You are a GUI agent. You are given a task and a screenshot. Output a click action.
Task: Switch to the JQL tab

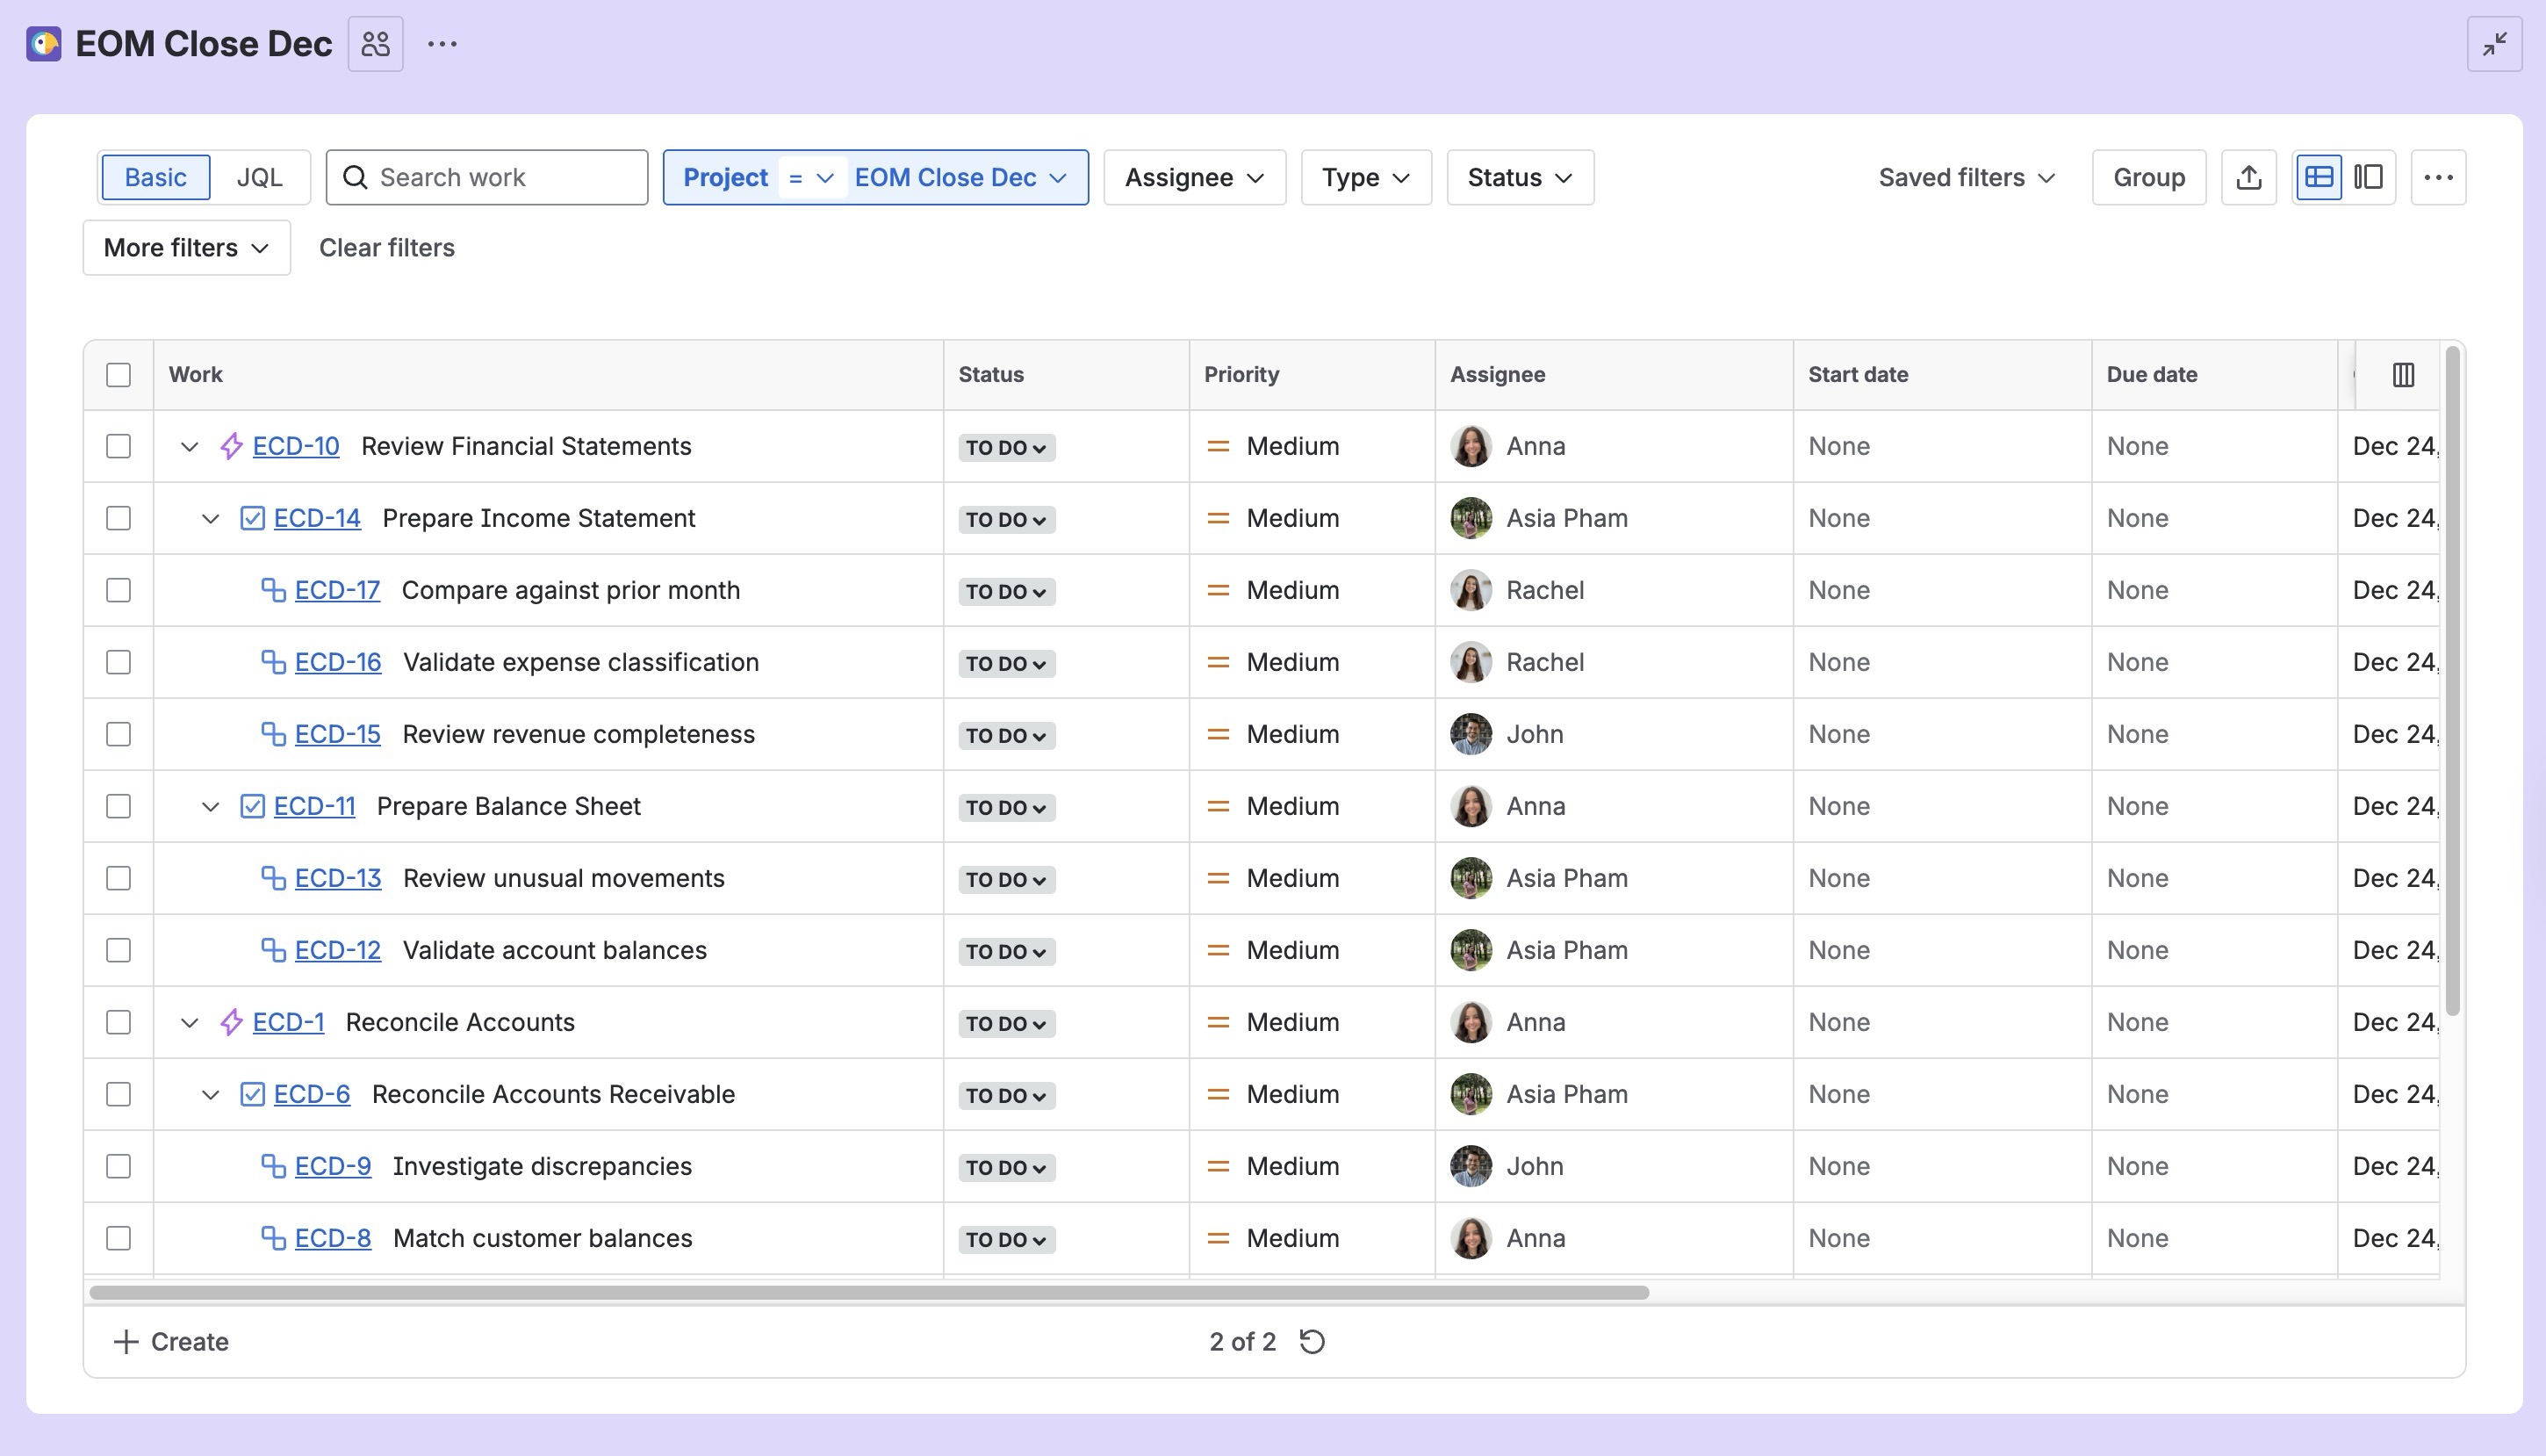[258, 177]
